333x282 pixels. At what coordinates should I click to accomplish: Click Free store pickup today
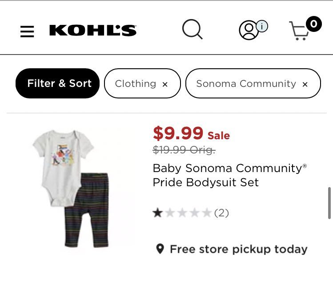(238, 249)
